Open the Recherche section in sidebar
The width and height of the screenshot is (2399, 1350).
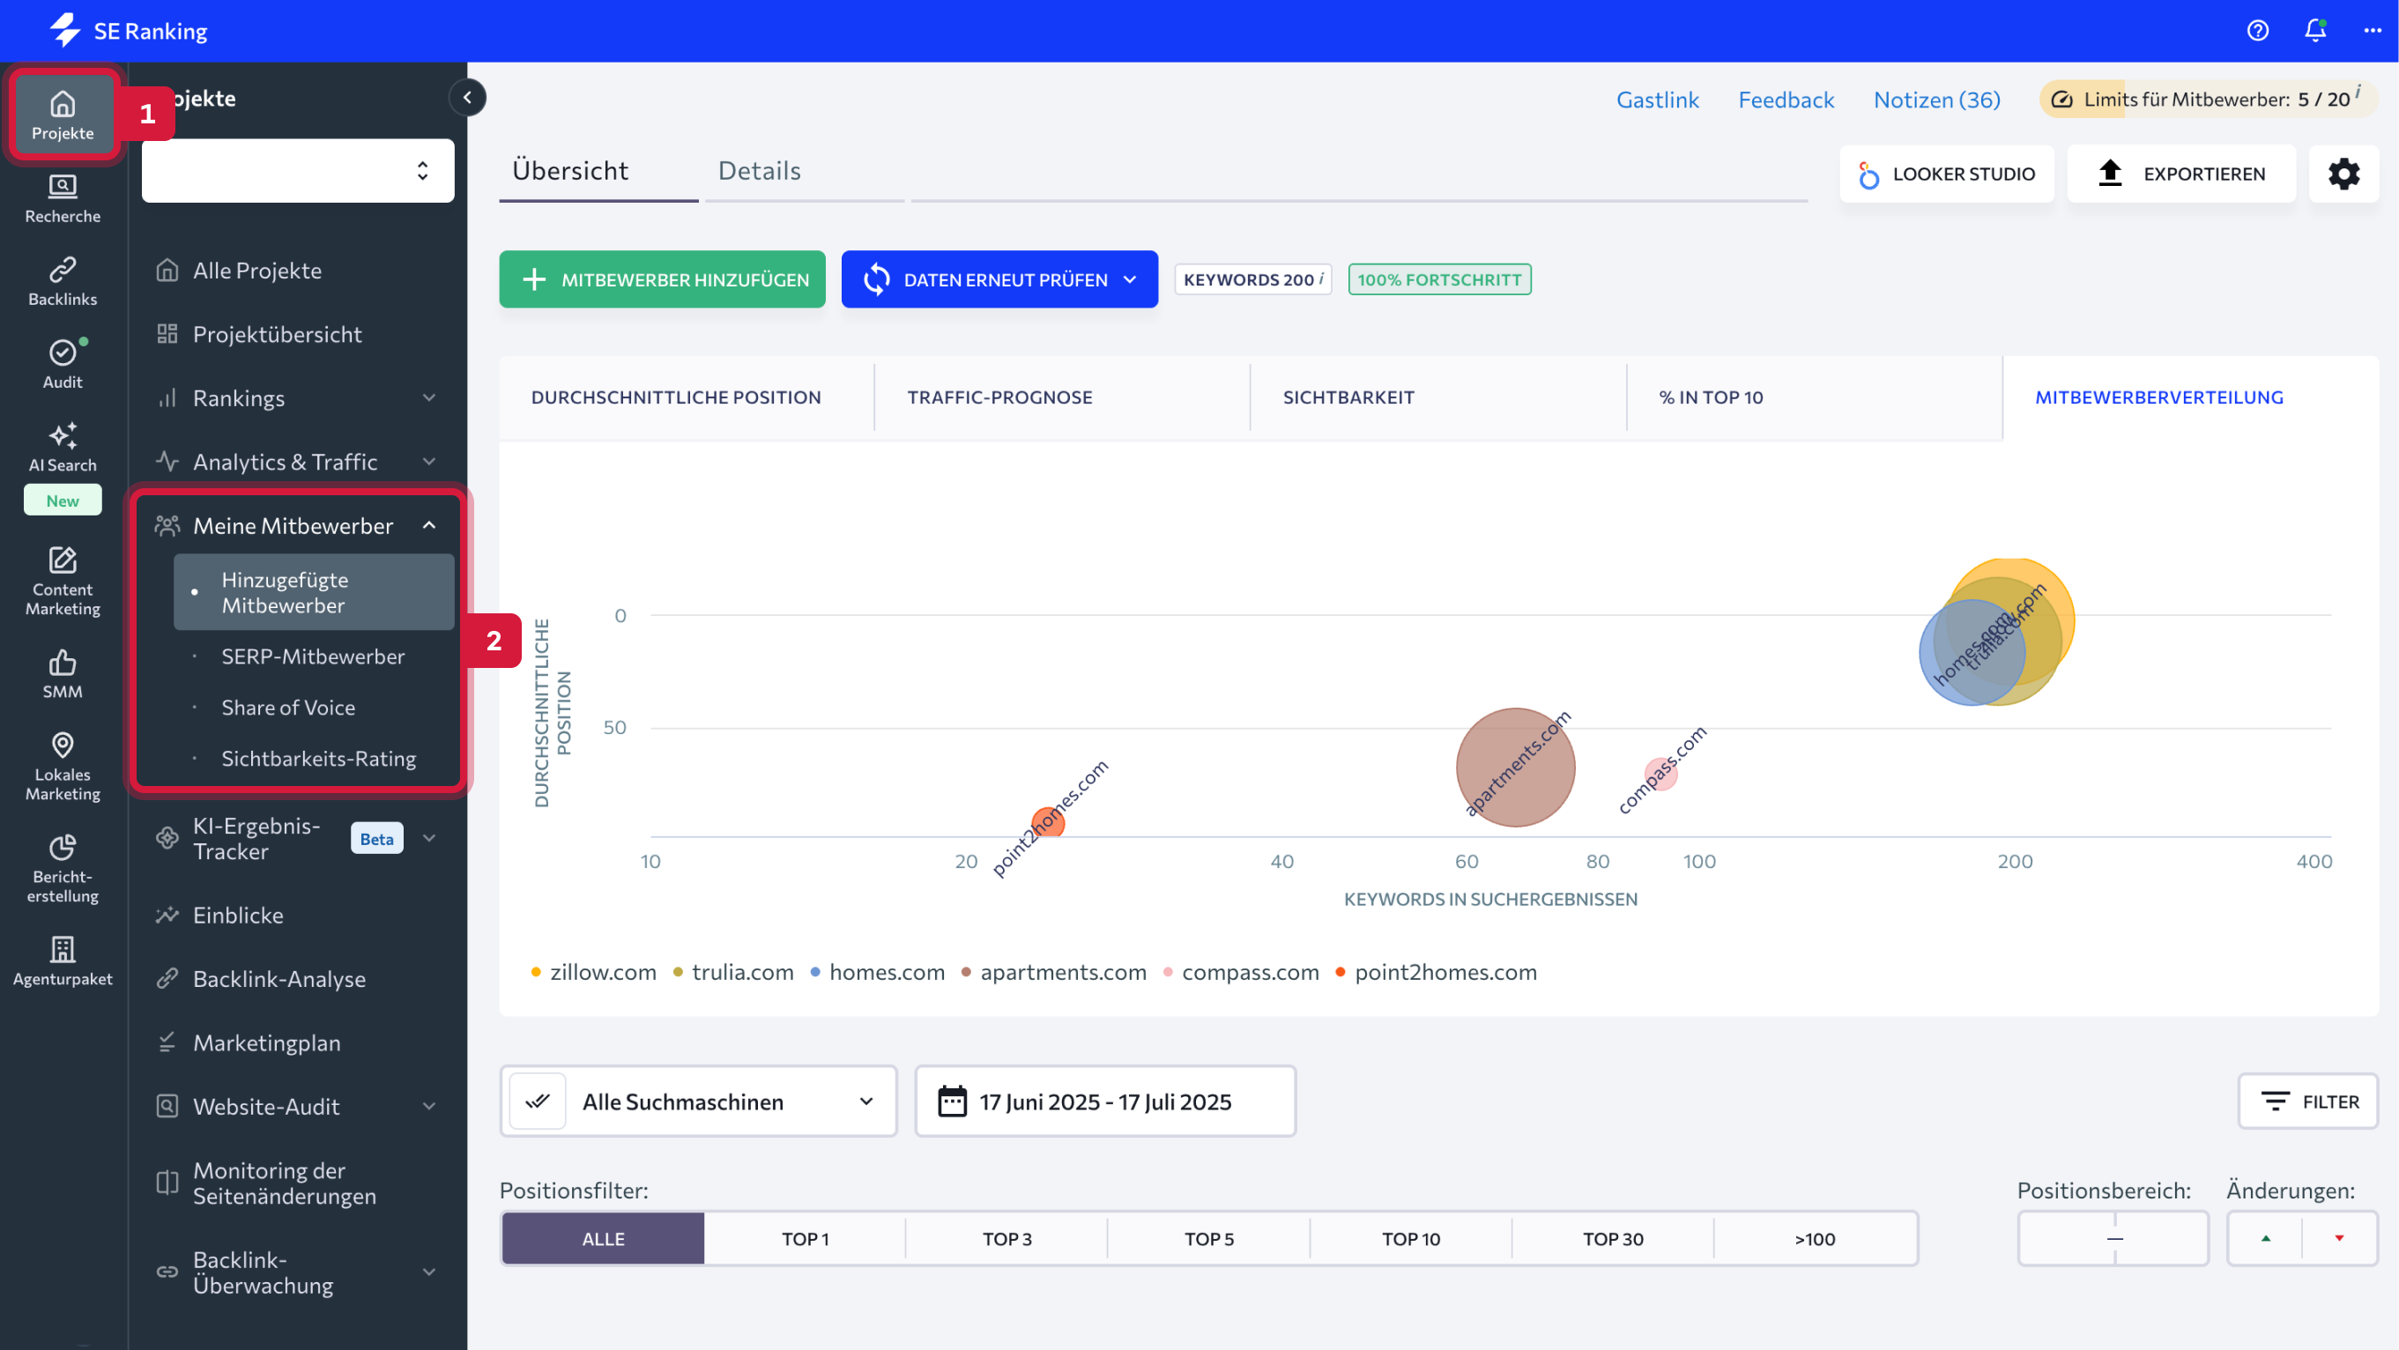[x=63, y=199]
